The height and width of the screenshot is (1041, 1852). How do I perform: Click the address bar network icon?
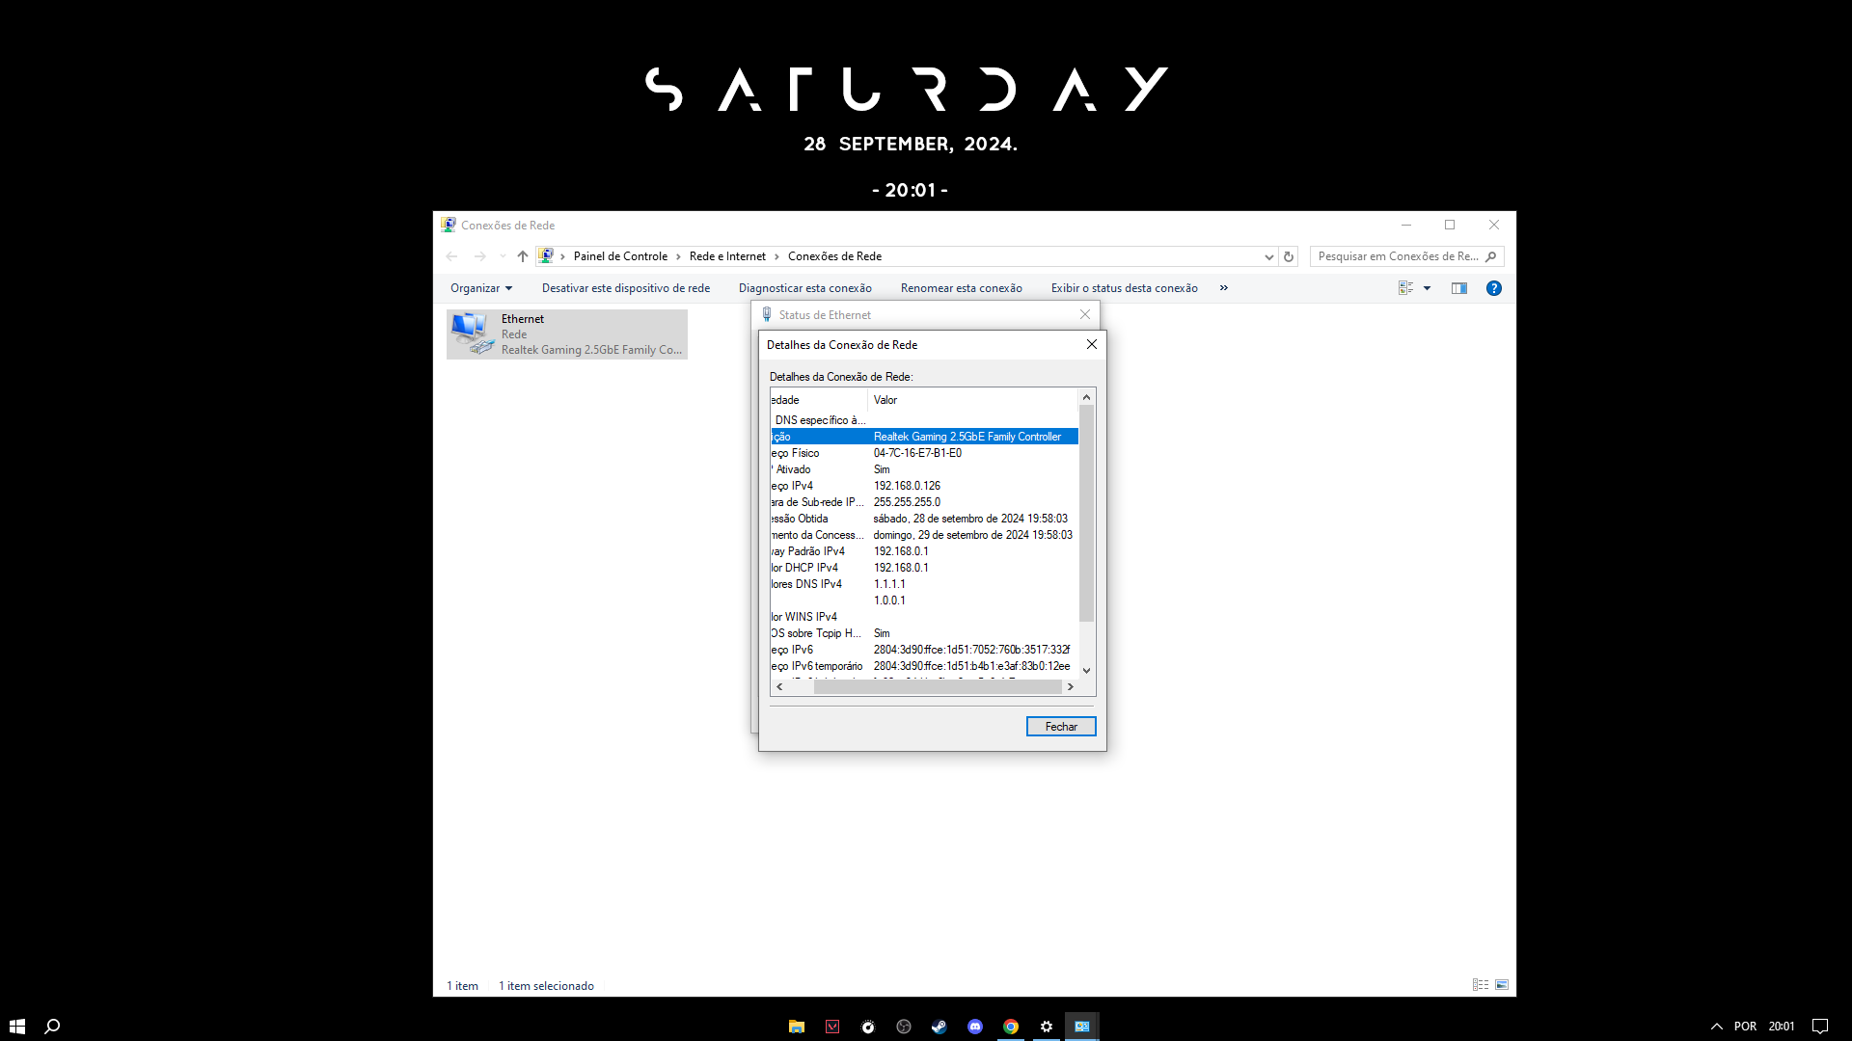pyautogui.click(x=546, y=255)
